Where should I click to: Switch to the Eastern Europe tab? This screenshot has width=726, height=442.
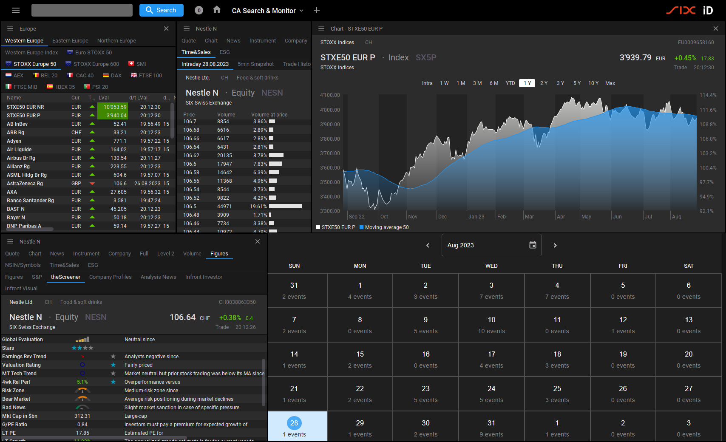[x=70, y=40]
